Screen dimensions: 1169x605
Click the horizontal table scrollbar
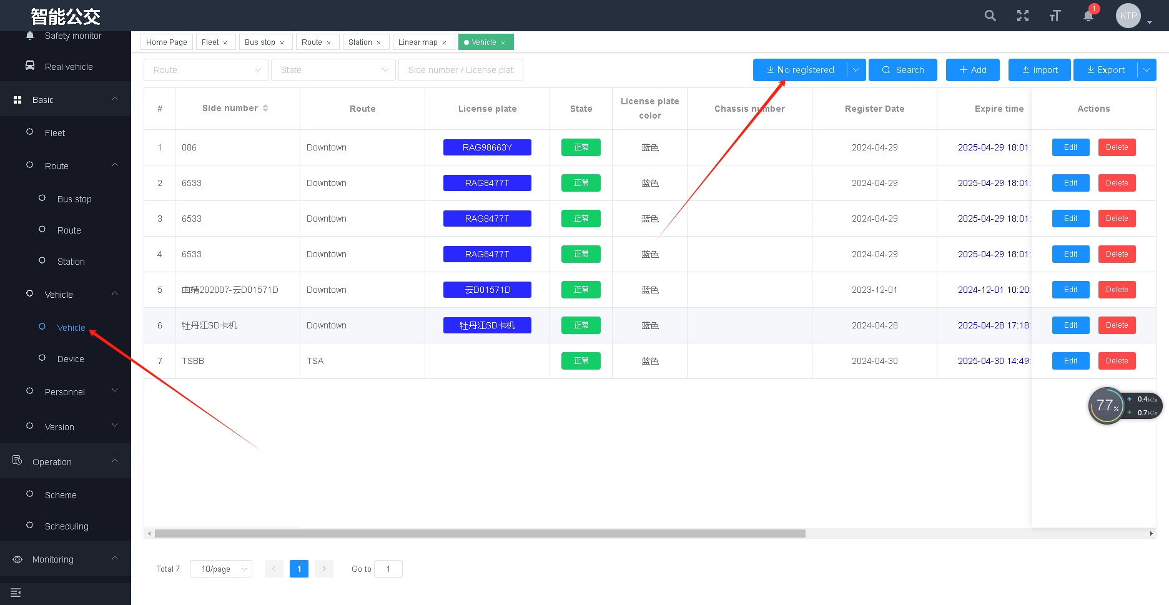[480, 534]
